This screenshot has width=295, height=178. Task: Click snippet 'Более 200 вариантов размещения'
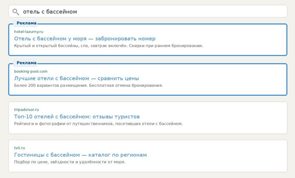[51, 85]
